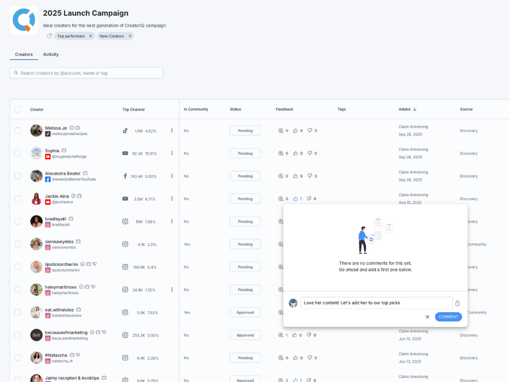The width and height of the screenshot is (509, 382).
Task: Click the thumbs down icon on Sophia's row
Action: pos(310,153)
